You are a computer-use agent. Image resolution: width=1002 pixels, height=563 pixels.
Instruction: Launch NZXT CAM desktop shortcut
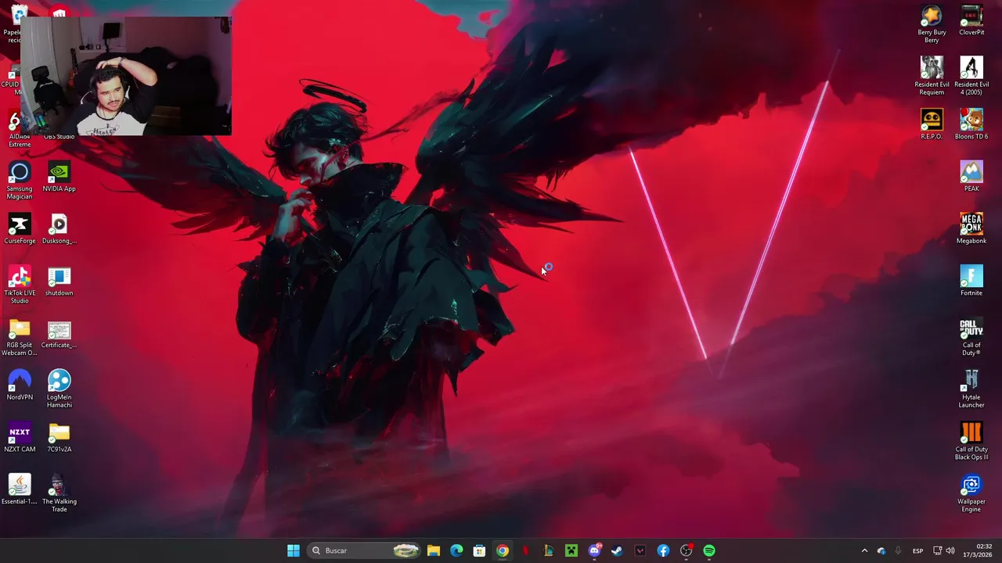tap(20, 438)
